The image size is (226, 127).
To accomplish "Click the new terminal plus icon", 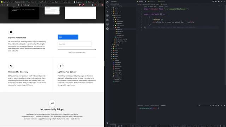I will point(213,105).
